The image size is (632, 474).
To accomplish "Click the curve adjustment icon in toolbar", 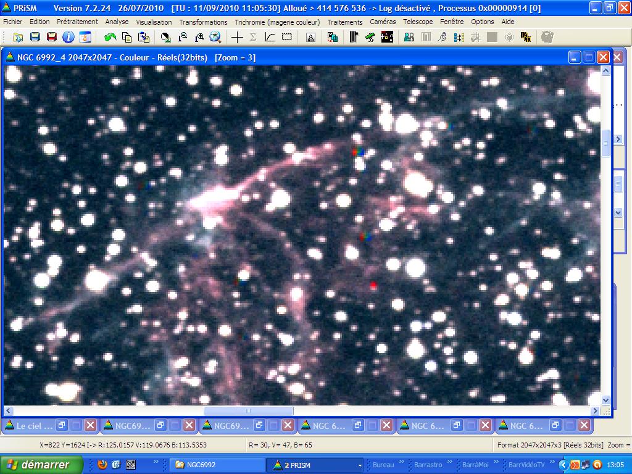I will tap(270, 37).
